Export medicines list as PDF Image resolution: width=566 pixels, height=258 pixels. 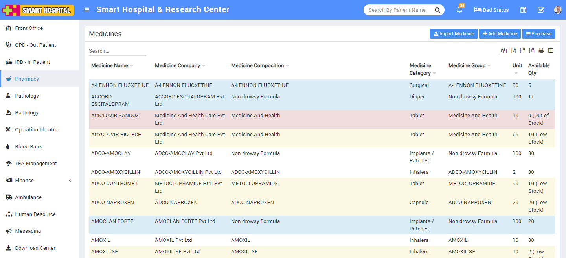(x=532, y=50)
